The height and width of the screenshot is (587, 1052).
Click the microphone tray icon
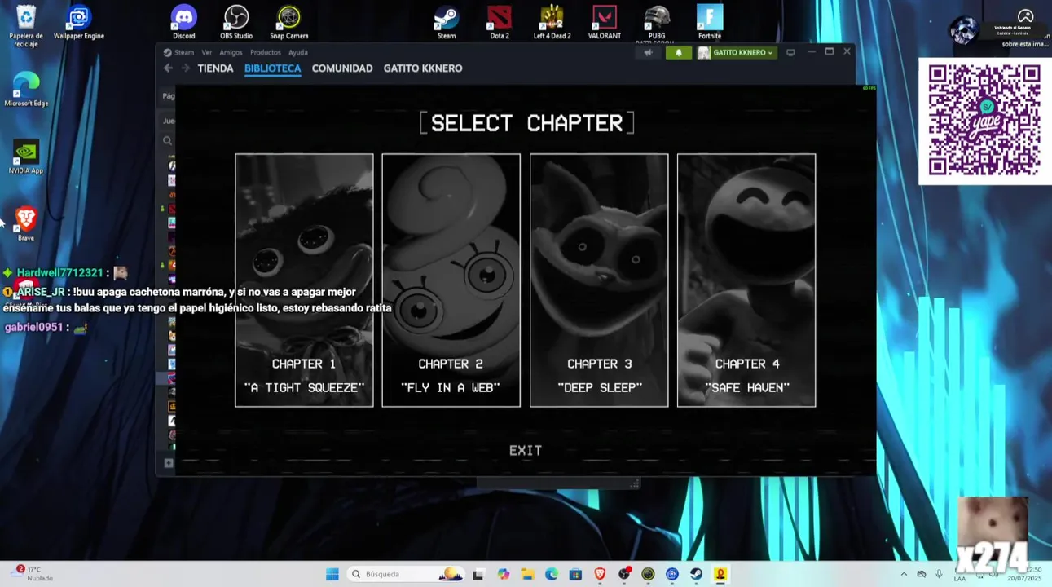939,574
